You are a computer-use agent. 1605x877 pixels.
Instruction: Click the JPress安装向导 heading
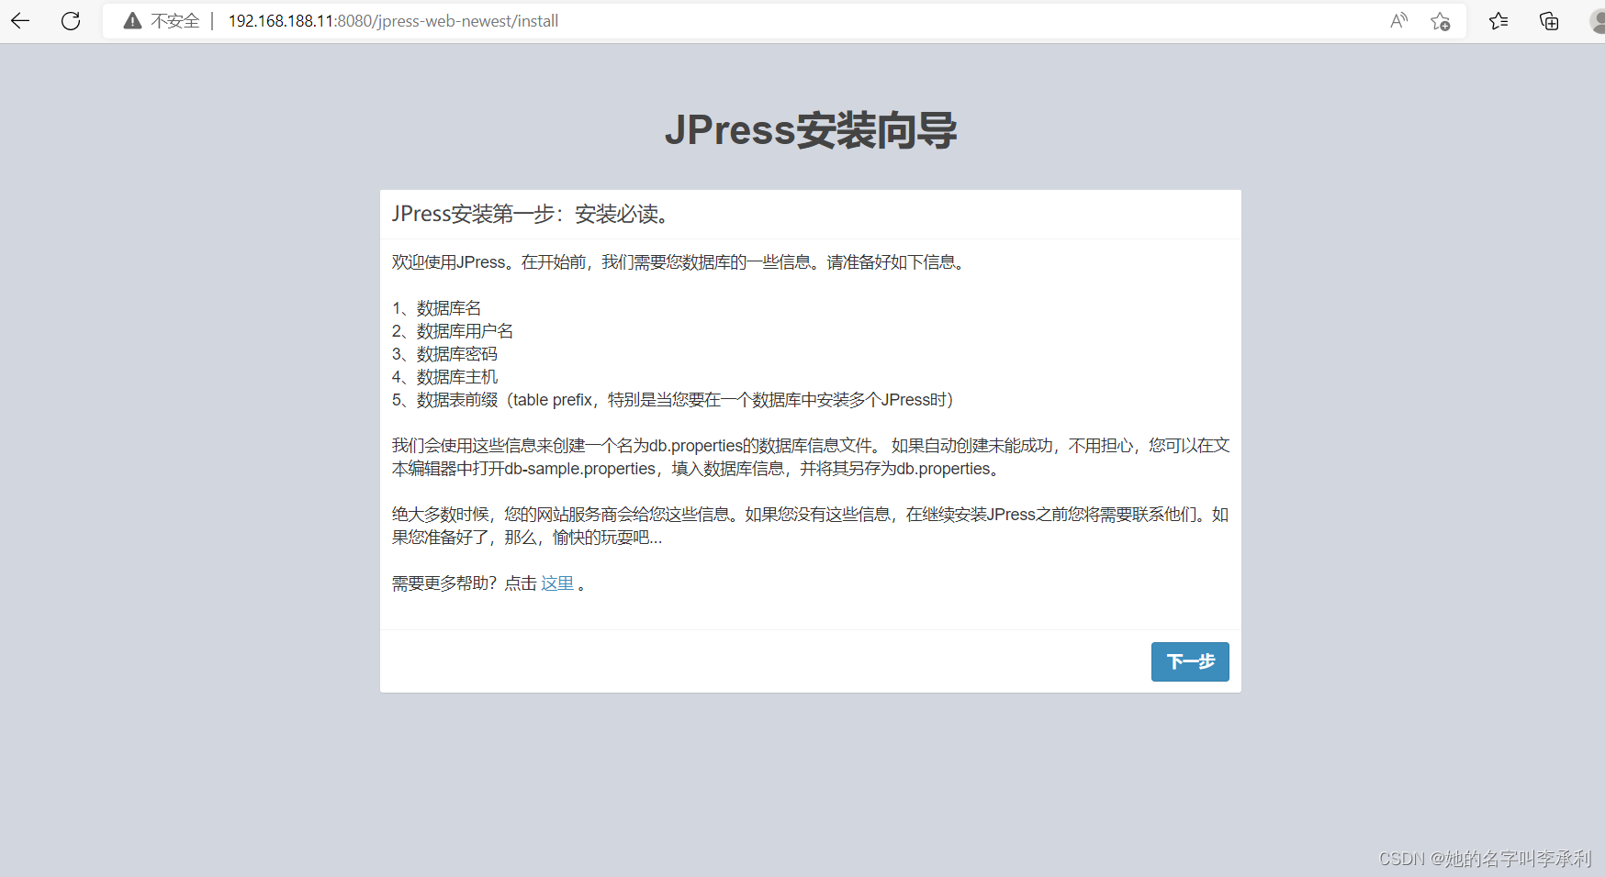811,129
